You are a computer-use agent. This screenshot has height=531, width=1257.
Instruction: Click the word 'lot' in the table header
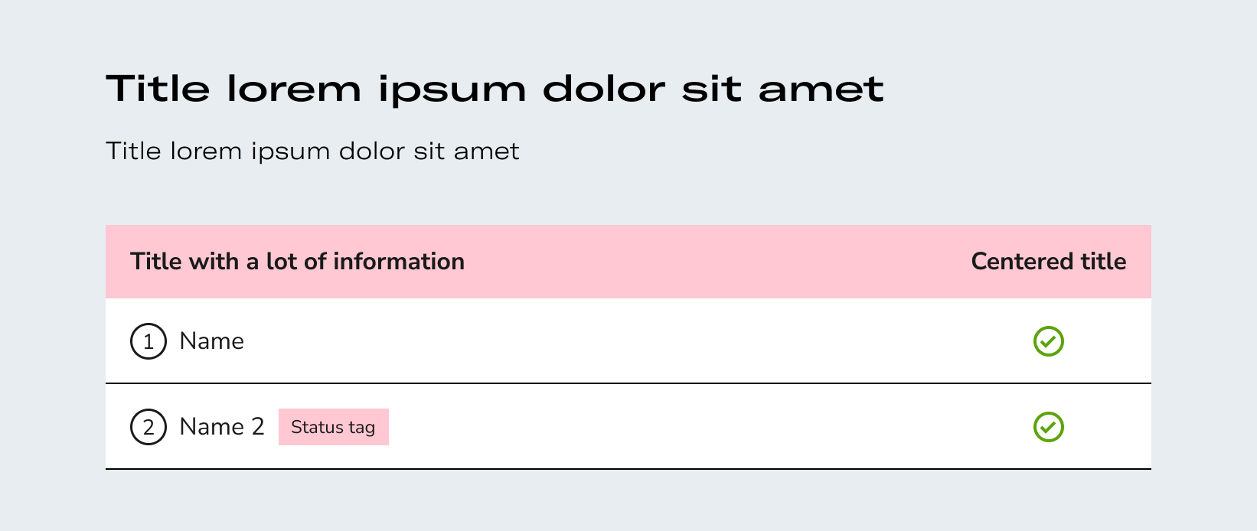pyautogui.click(x=282, y=262)
